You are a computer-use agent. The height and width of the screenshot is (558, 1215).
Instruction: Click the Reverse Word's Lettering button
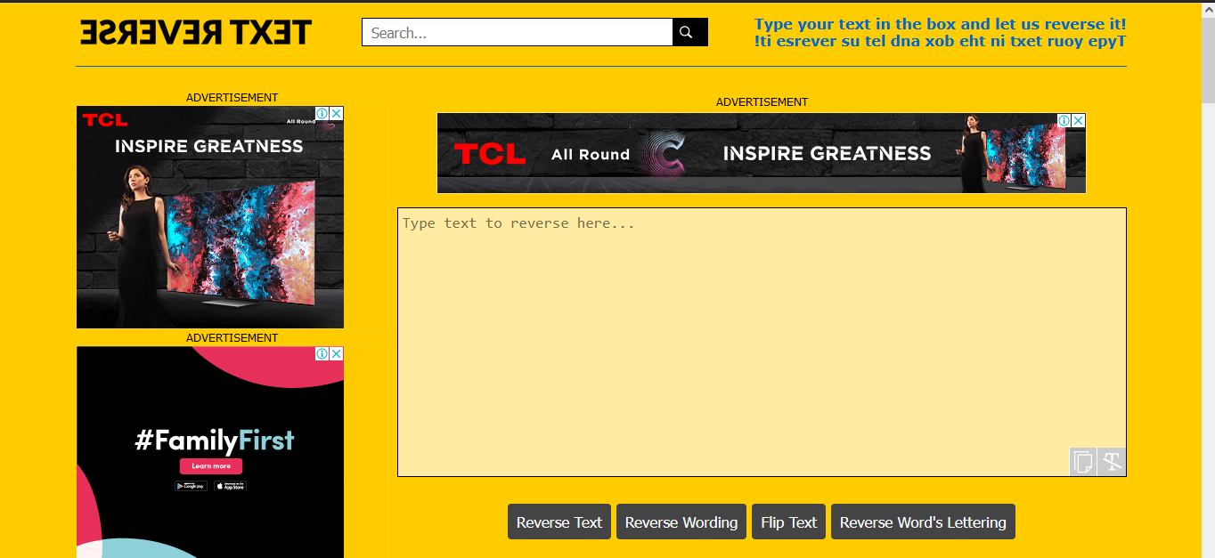tap(923, 522)
